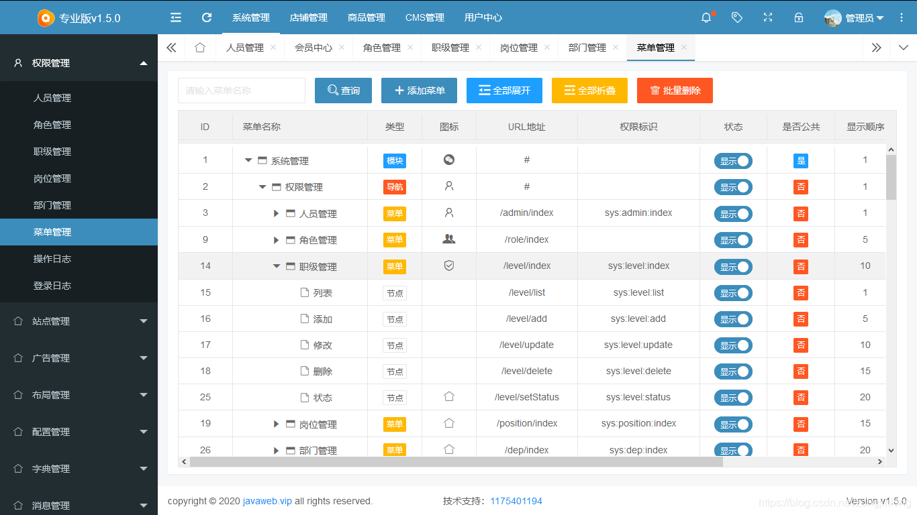Open the vertical more-options icon
The width and height of the screenshot is (917, 515).
pyautogui.click(x=902, y=17)
